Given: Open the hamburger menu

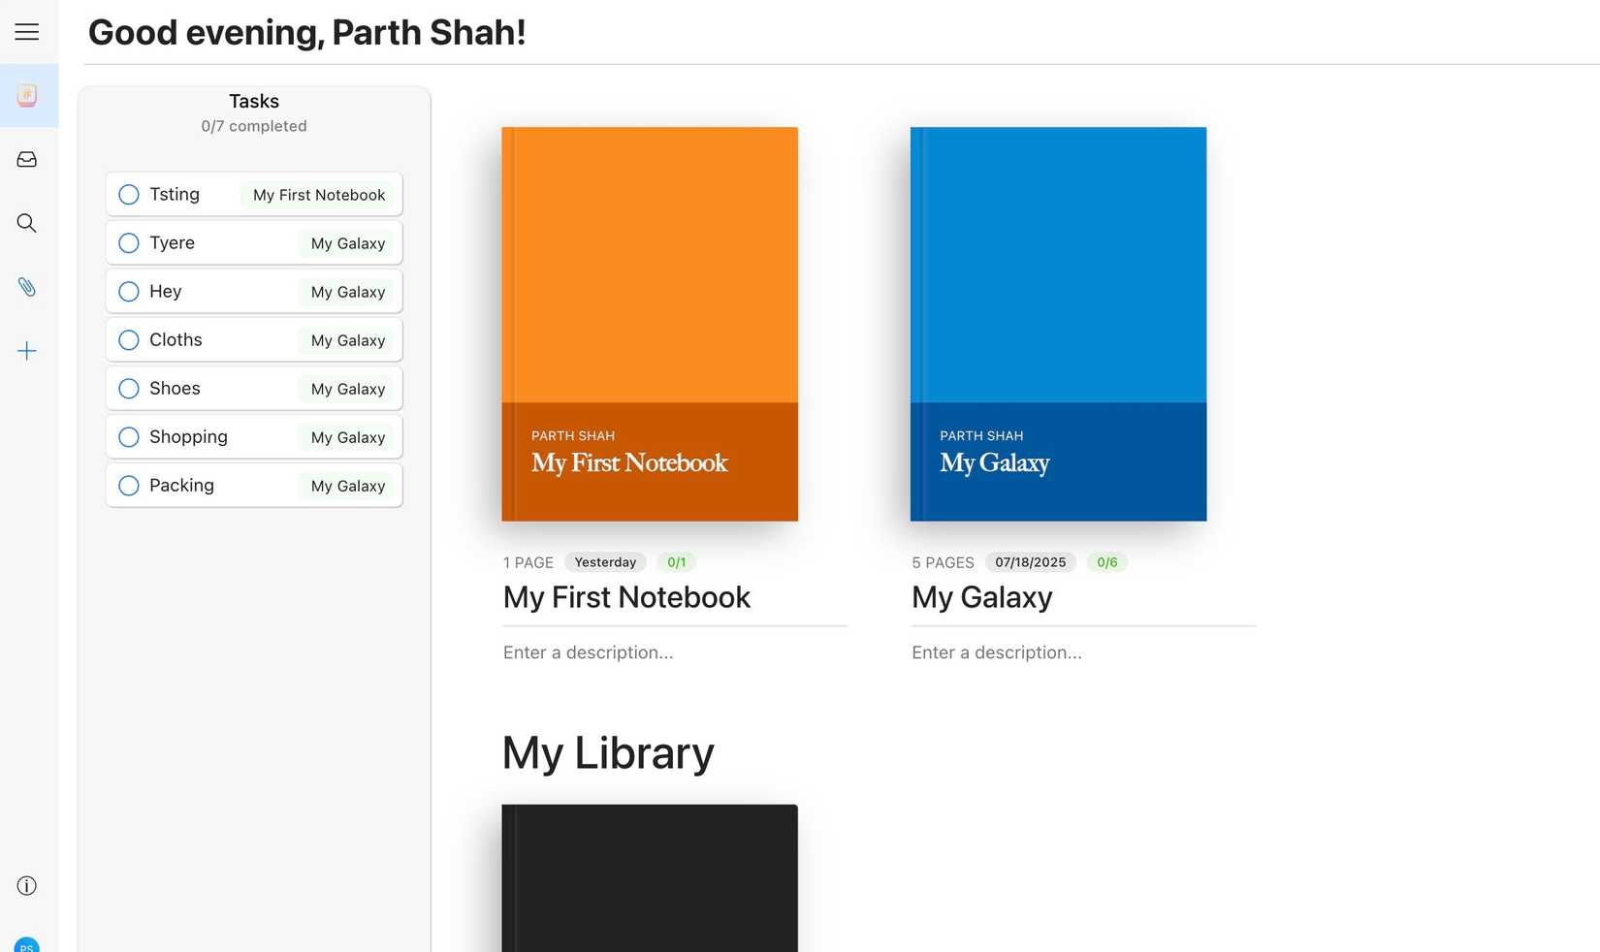Looking at the screenshot, I should tap(27, 32).
